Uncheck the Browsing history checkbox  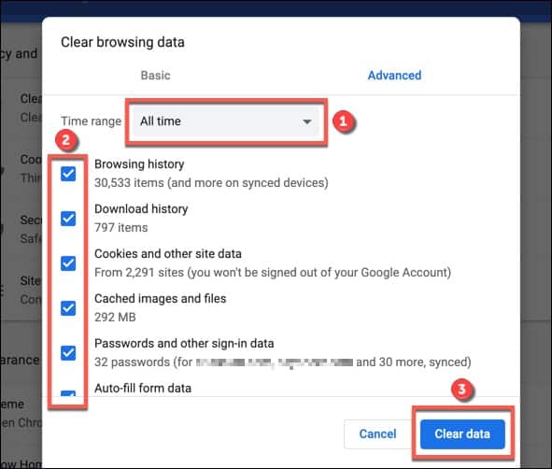click(68, 174)
